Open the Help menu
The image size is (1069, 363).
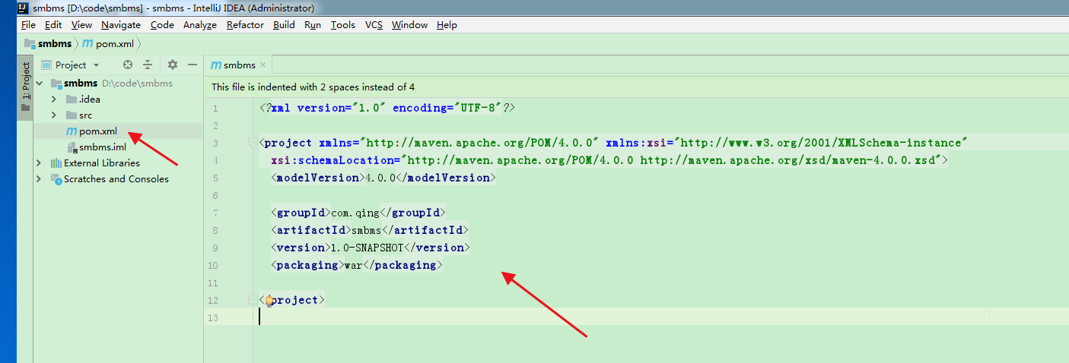click(x=447, y=25)
